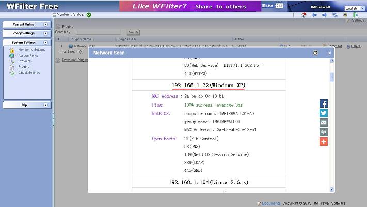Share via Twitter bird icon
Screen dimensions: 367x207
(324, 113)
